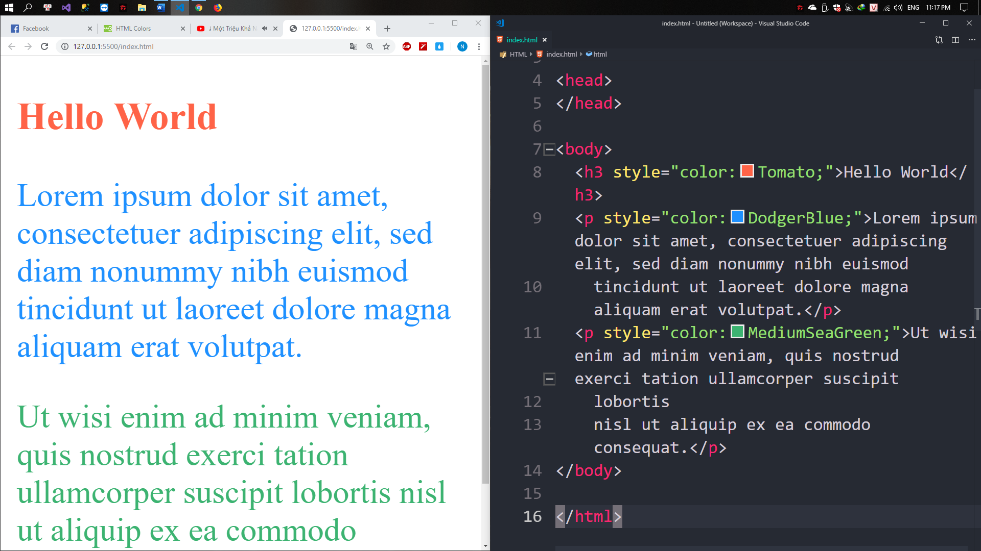Click the Tomato color swatch
The width and height of the screenshot is (981, 551).
(747, 171)
